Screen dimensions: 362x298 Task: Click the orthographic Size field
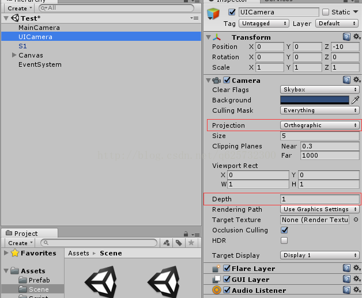[x=320, y=136]
